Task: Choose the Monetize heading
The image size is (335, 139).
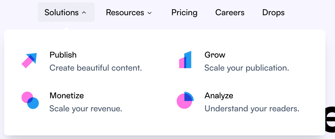Action: coord(67,96)
